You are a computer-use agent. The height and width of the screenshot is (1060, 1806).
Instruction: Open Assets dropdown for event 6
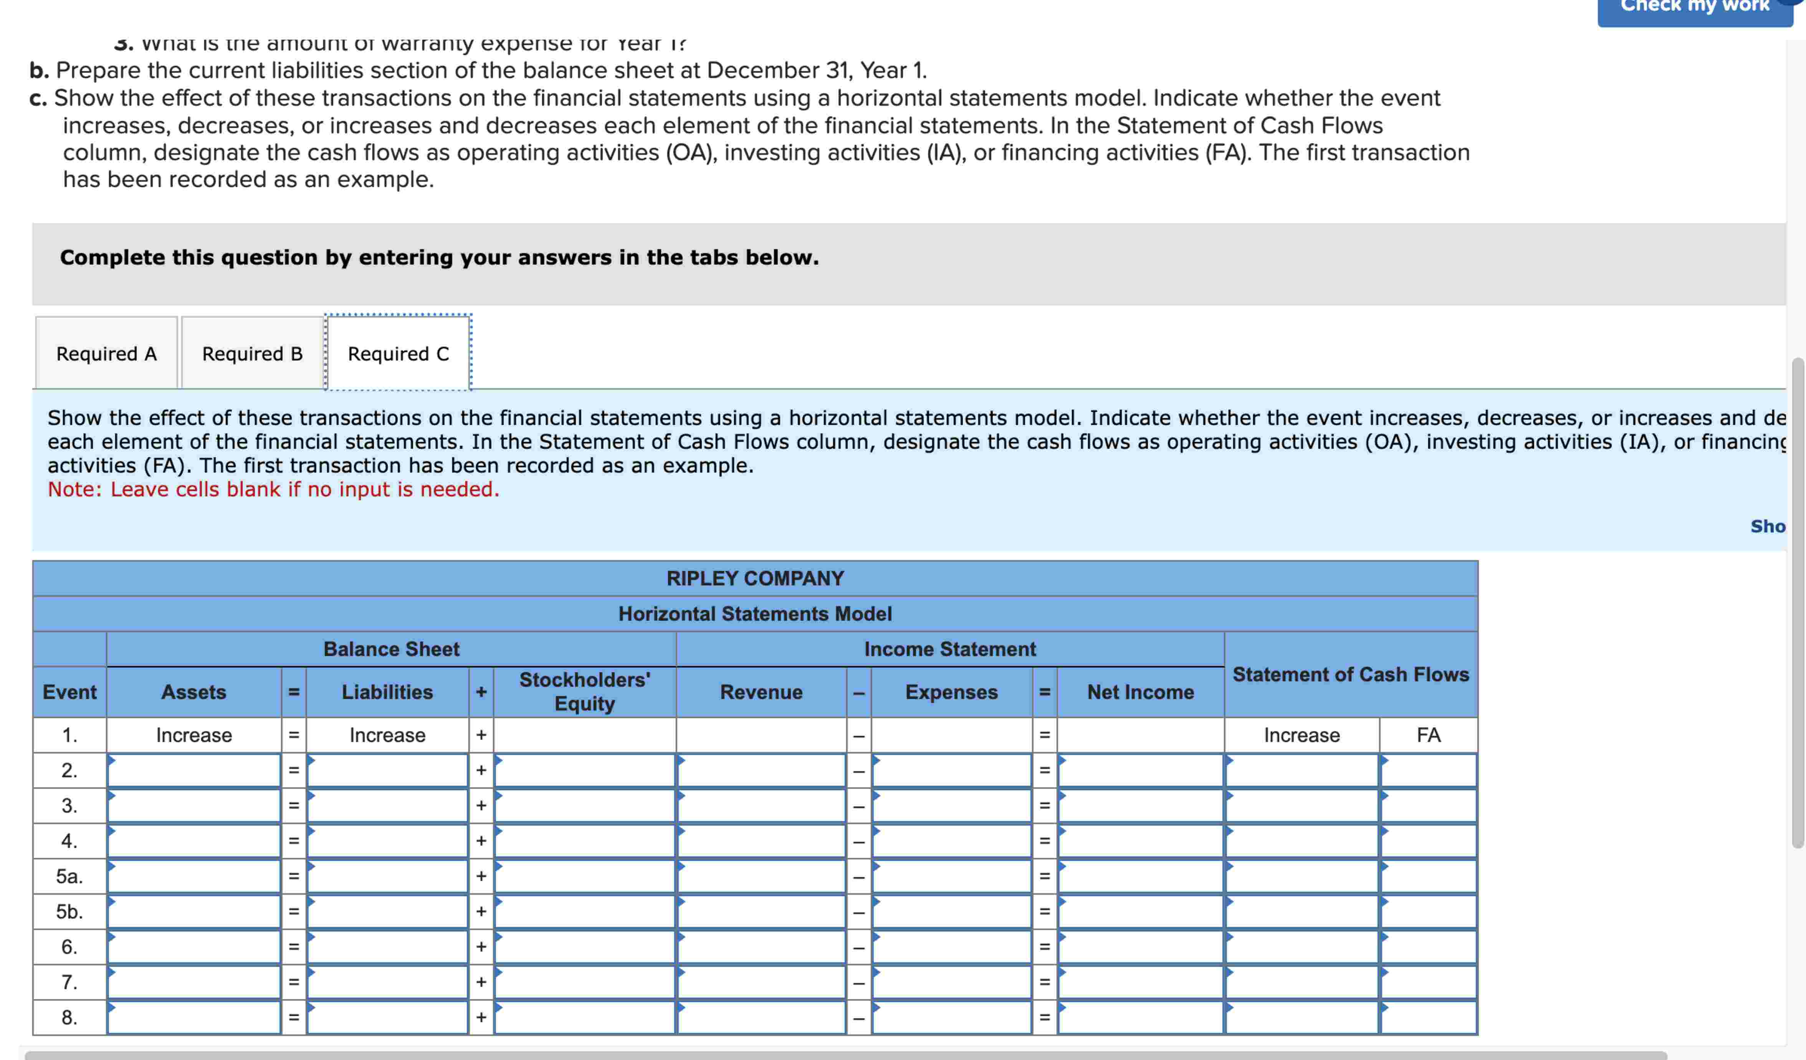point(193,947)
